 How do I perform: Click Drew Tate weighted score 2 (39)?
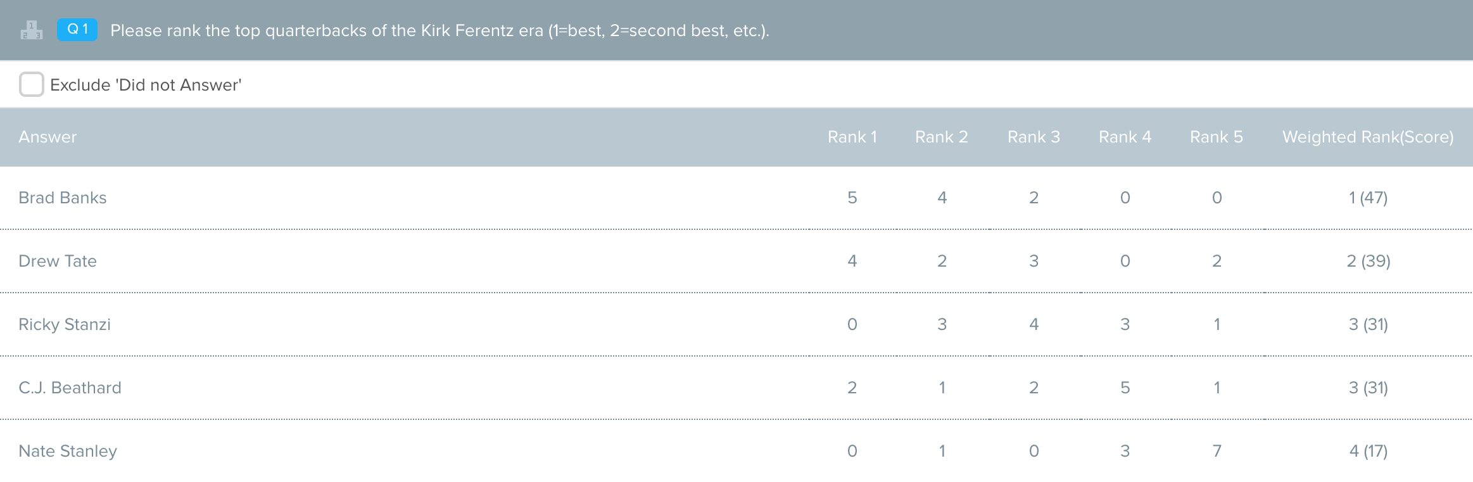pos(1368,261)
